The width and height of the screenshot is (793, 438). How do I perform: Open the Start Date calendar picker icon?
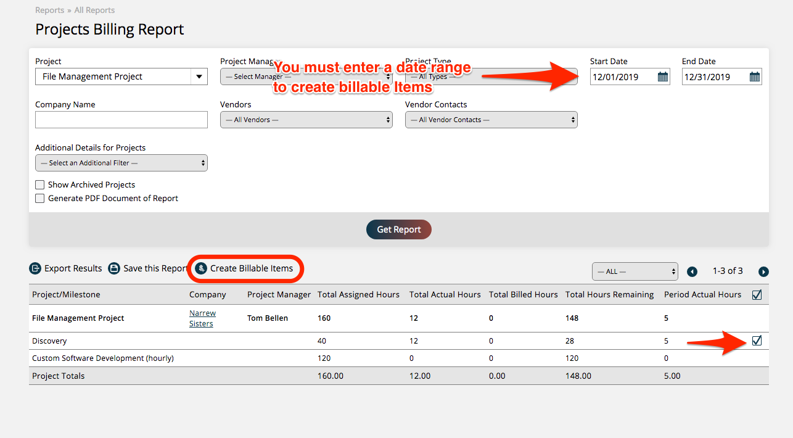coord(662,76)
